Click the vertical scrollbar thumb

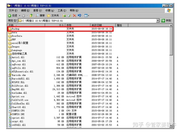click(171, 41)
